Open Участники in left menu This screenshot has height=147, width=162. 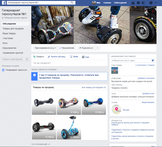coord(8,38)
